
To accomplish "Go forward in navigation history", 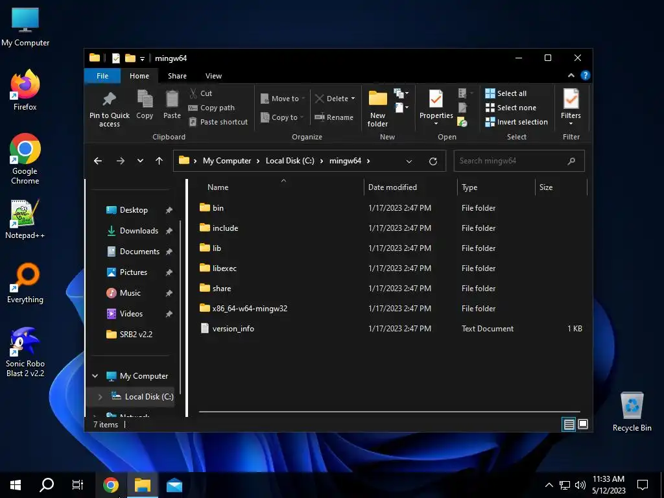I will [120, 161].
